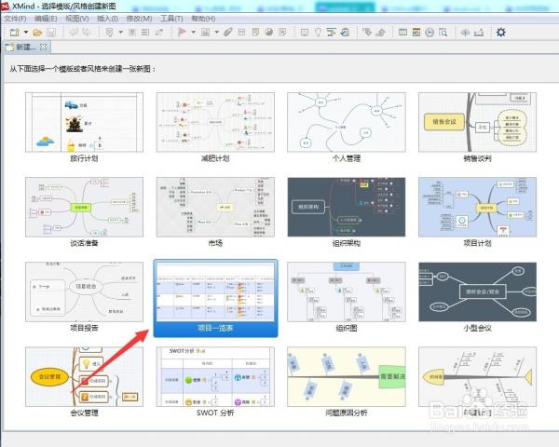Open a file with the folder icon

coord(37,33)
